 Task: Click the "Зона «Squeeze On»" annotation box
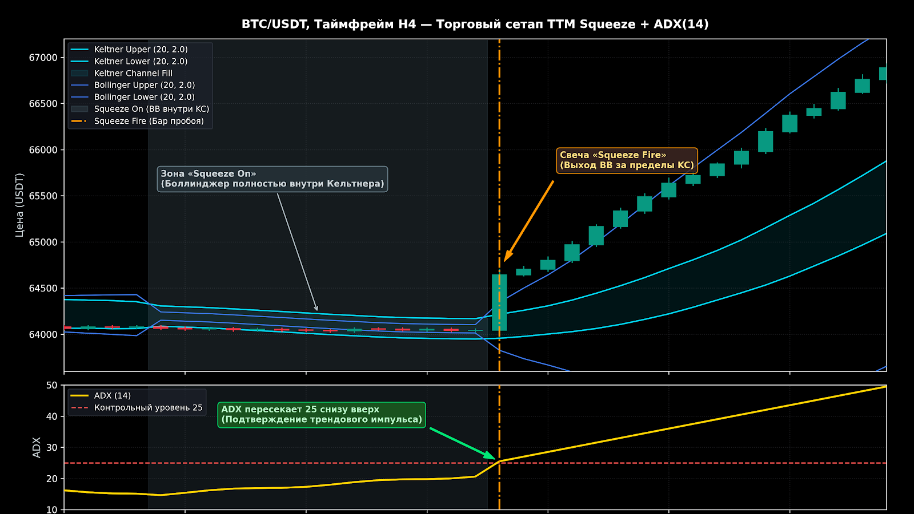click(272, 179)
